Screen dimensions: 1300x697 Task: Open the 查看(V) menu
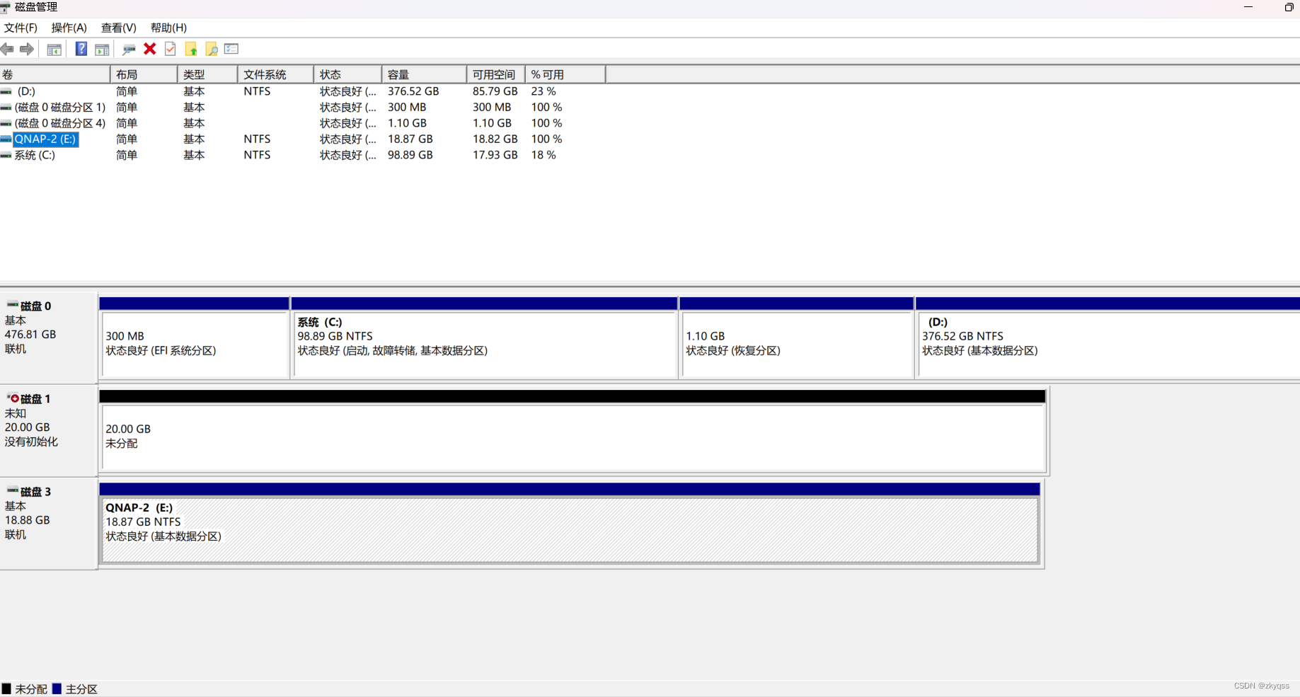[x=117, y=28]
